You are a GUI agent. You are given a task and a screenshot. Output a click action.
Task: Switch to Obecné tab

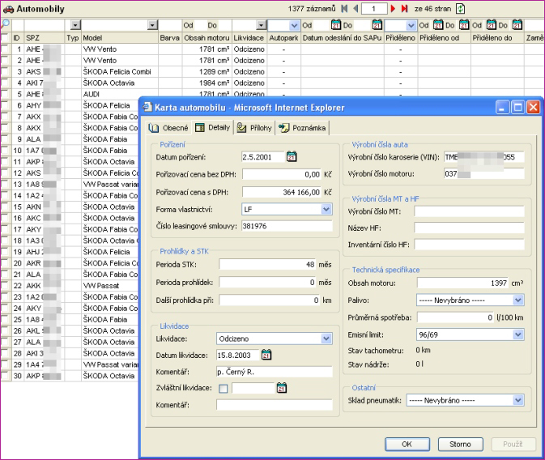[x=168, y=128]
